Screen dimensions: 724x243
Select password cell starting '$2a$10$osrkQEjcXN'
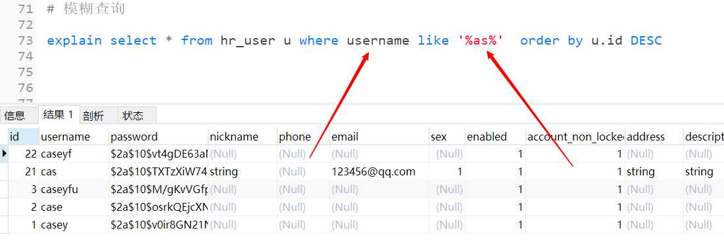158,208
